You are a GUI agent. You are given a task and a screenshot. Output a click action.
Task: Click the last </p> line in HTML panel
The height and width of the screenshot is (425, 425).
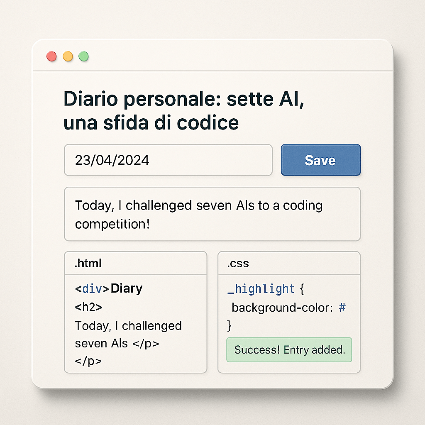tap(88, 361)
